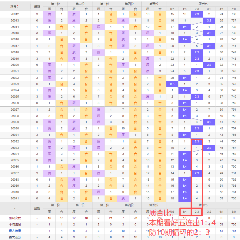Viewport: 240px width, 240px height.
Task: Click value 736 in the 5:0 column
Action: click(x=234, y=14)
